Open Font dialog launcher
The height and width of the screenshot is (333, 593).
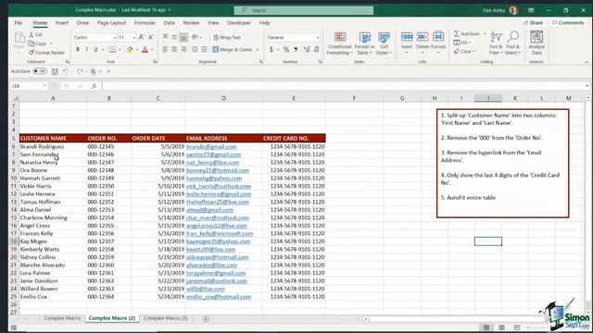pyautogui.click(x=155, y=62)
